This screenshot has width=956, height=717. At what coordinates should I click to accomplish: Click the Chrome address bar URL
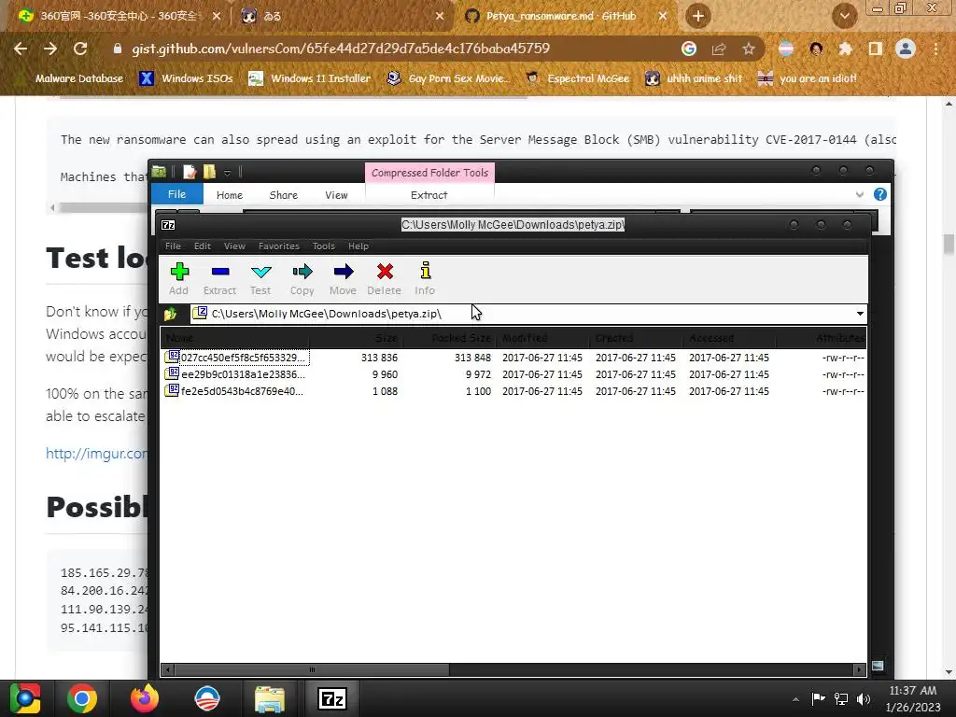pos(341,49)
